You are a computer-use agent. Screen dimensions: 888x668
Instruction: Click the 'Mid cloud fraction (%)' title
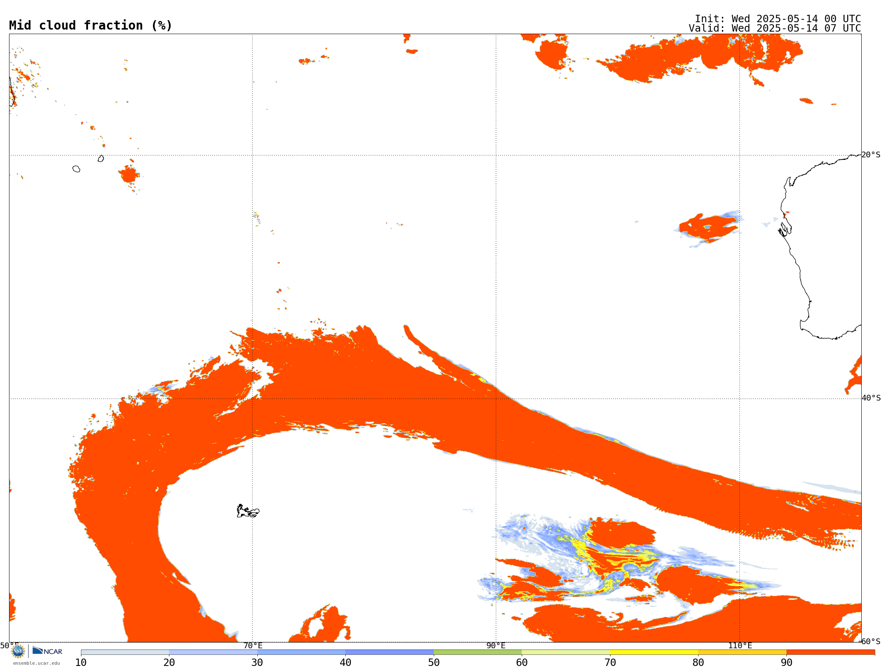(x=90, y=25)
